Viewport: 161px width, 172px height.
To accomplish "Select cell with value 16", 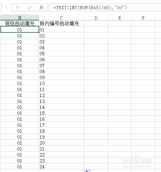I will (62, 119).
